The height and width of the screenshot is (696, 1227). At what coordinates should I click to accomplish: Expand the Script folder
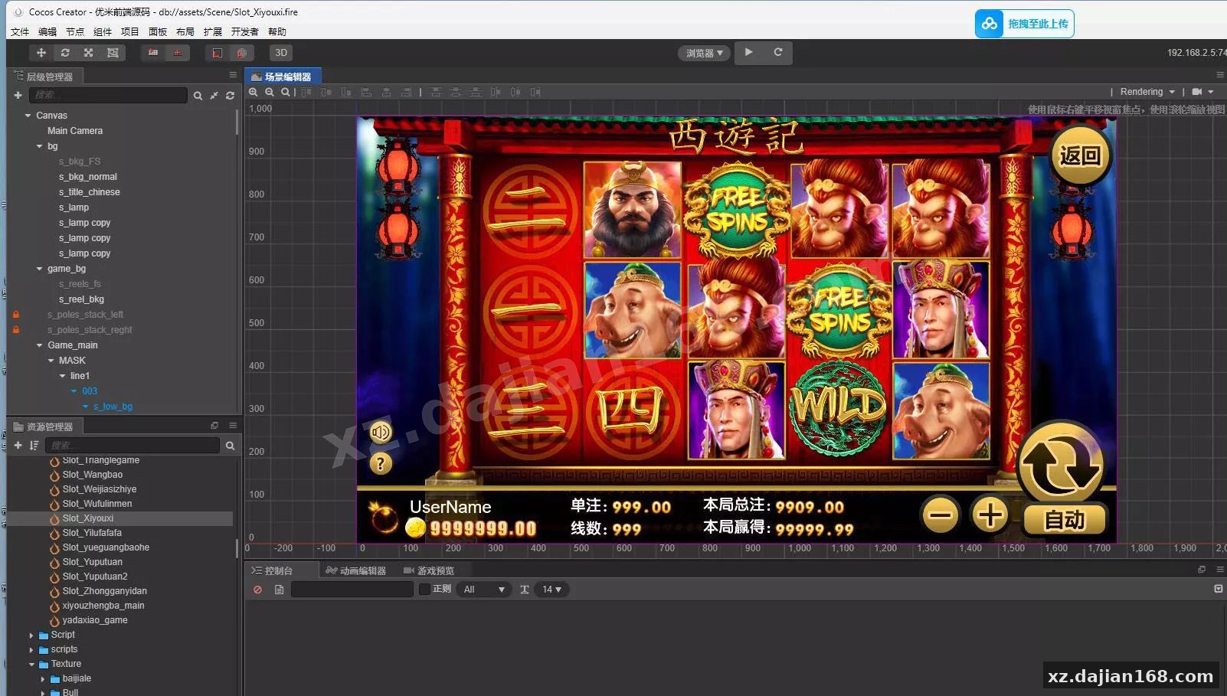click(x=31, y=636)
